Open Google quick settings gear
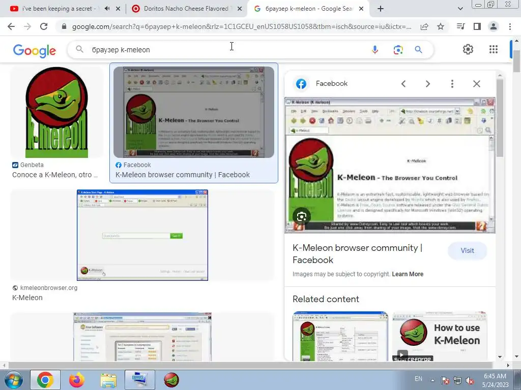This screenshot has width=521, height=390. pos(468,49)
